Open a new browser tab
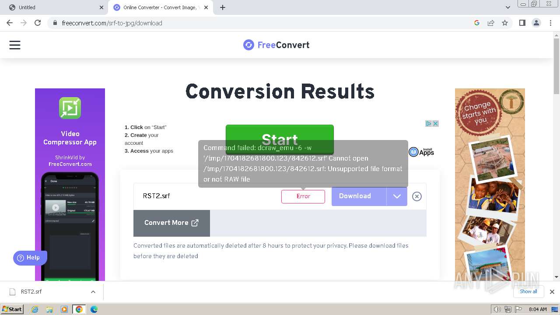The image size is (560, 315). point(223,7)
